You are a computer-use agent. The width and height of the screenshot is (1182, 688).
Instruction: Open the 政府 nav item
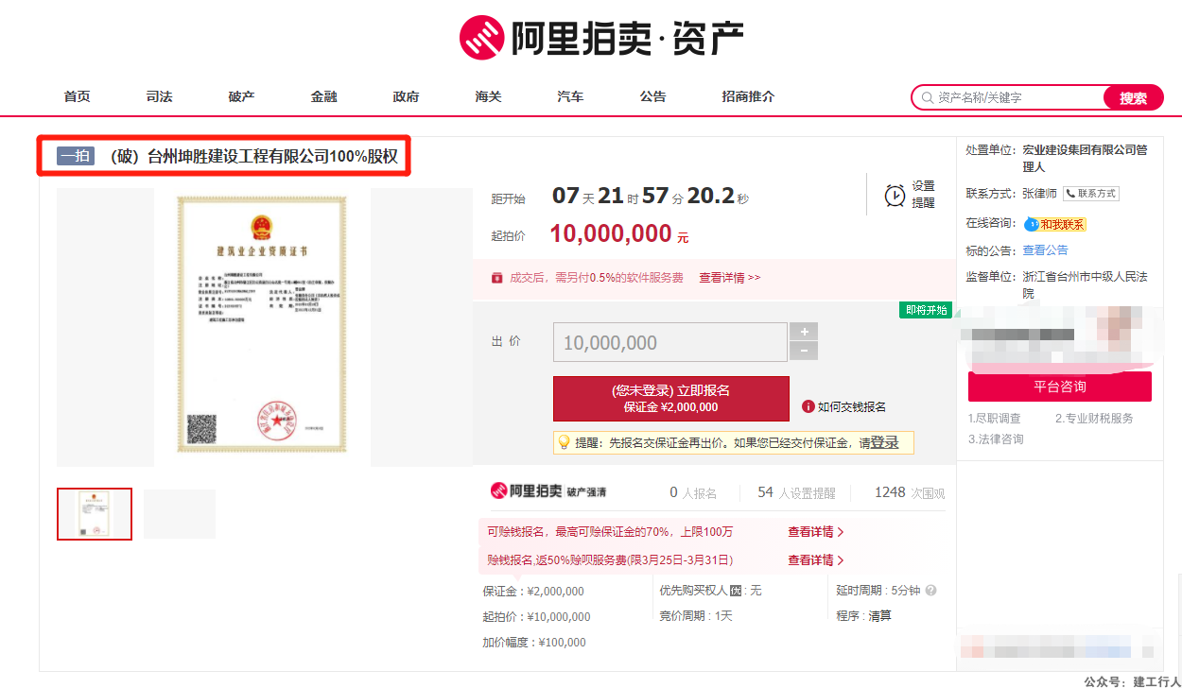(407, 96)
